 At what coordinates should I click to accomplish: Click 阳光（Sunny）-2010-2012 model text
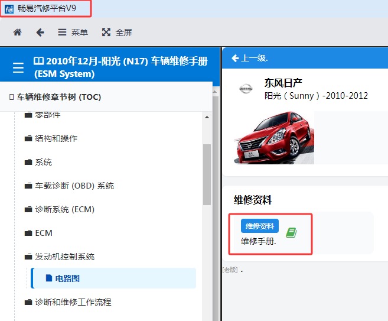click(x=316, y=96)
